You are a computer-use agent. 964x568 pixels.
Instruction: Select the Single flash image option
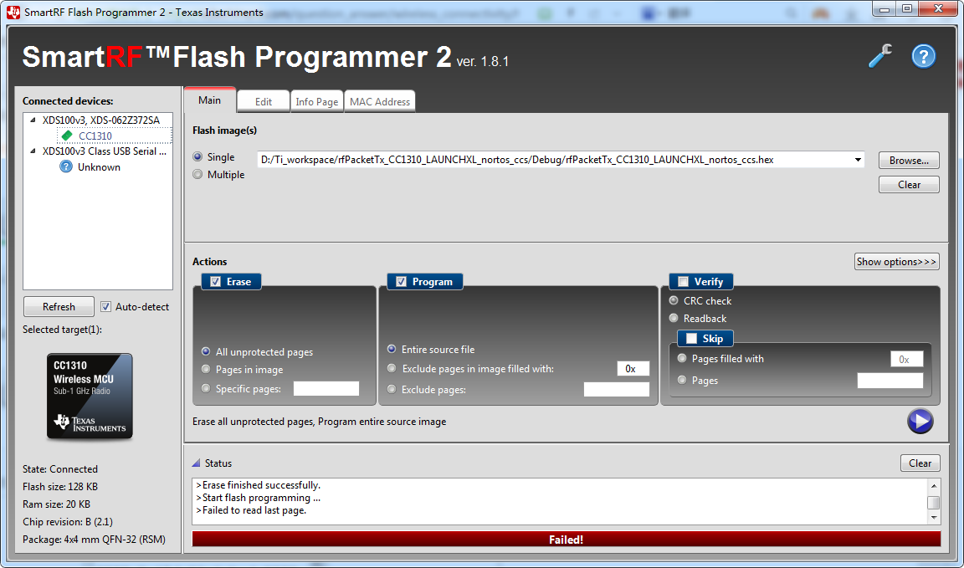point(197,156)
